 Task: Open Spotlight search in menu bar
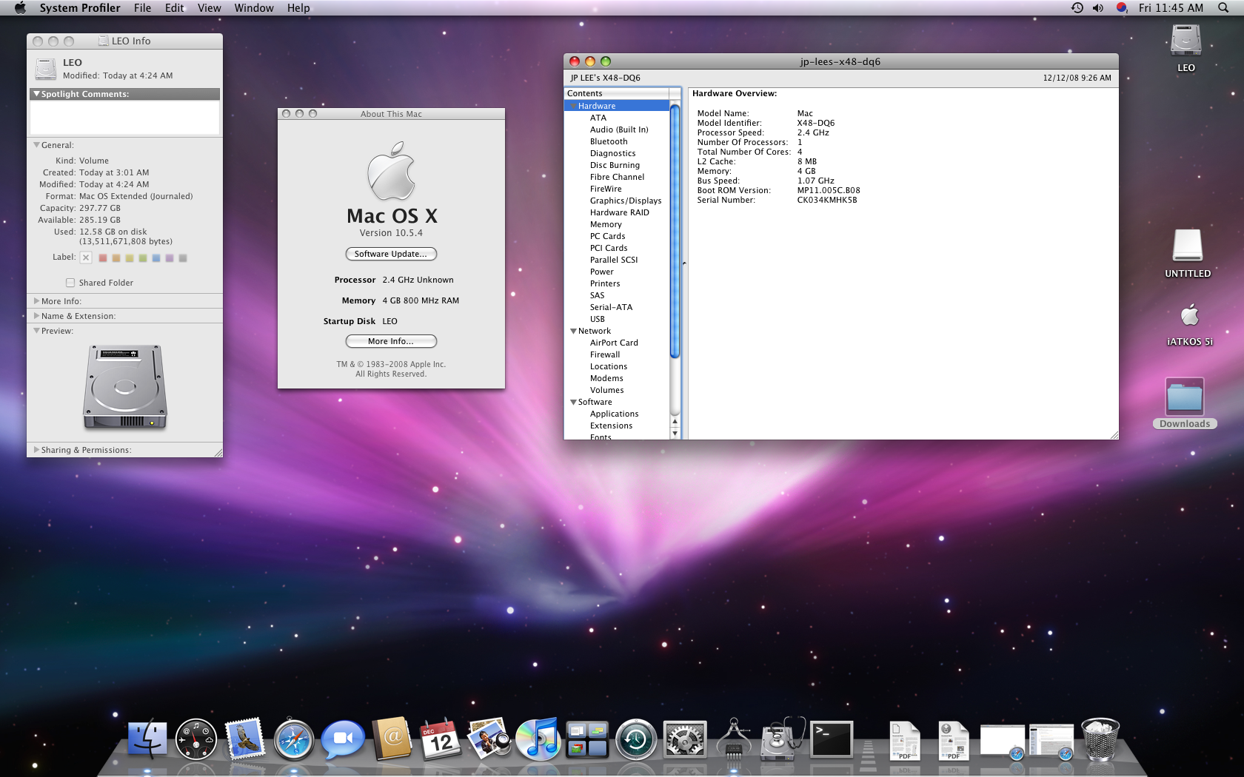coord(1223,7)
